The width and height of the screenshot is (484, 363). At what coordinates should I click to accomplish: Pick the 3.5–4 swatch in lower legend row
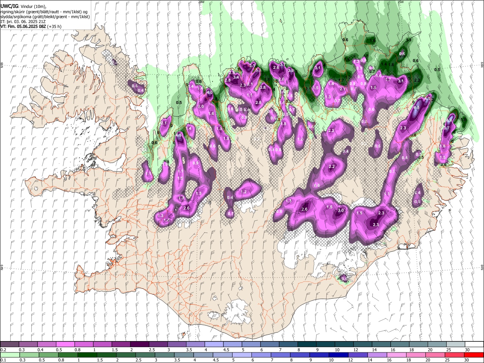coord(183,355)
